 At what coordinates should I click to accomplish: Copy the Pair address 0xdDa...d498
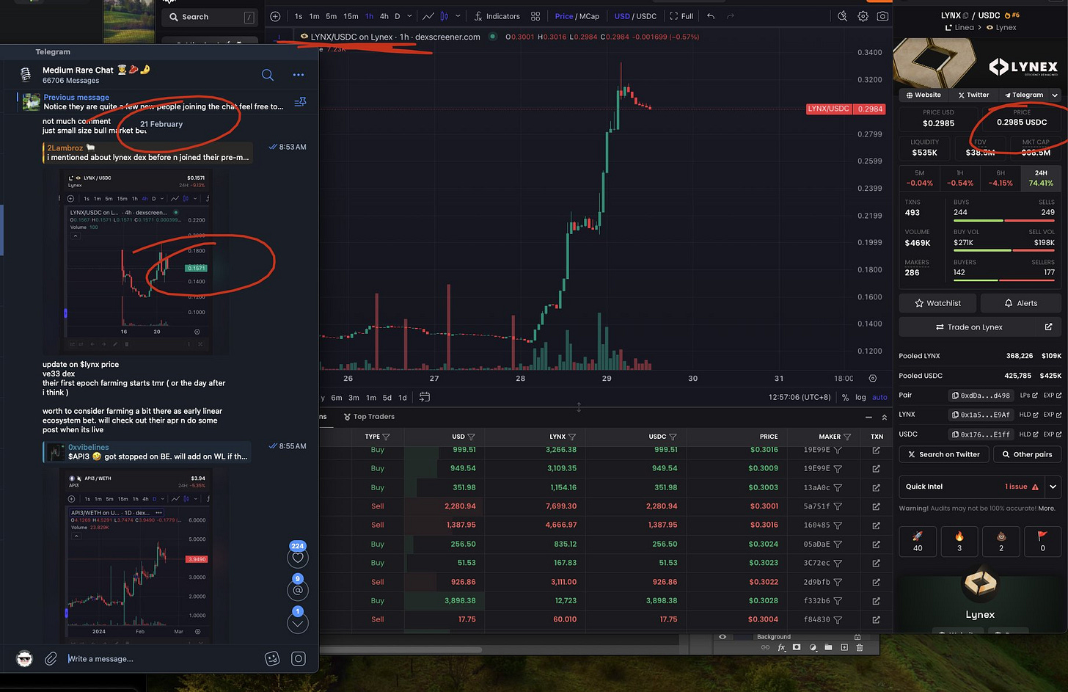point(981,395)
